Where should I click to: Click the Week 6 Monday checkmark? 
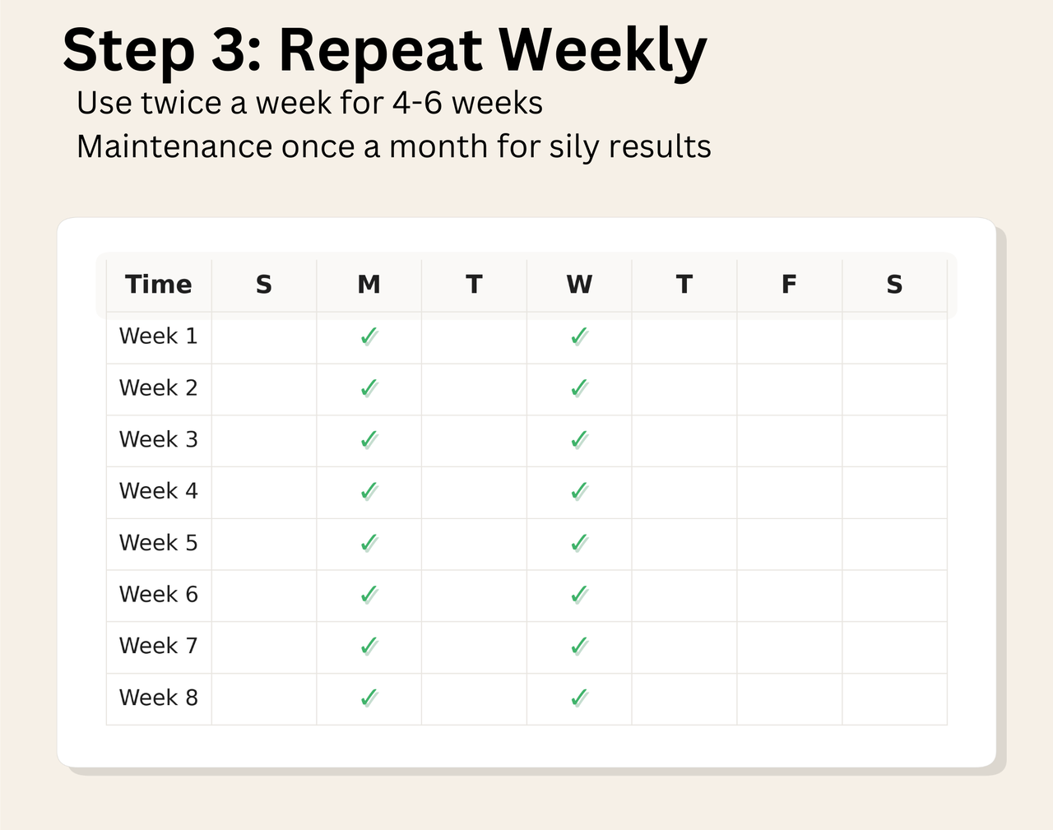pos(369,595)
